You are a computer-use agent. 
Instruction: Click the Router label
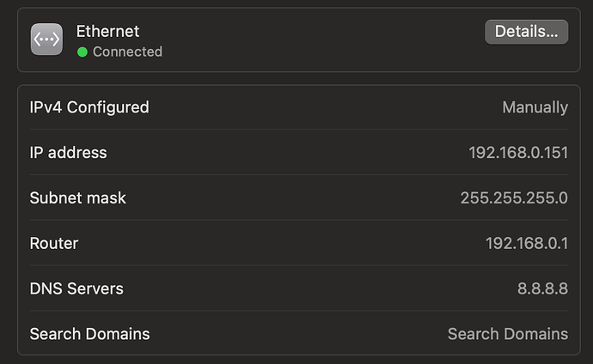coord(54,244)
